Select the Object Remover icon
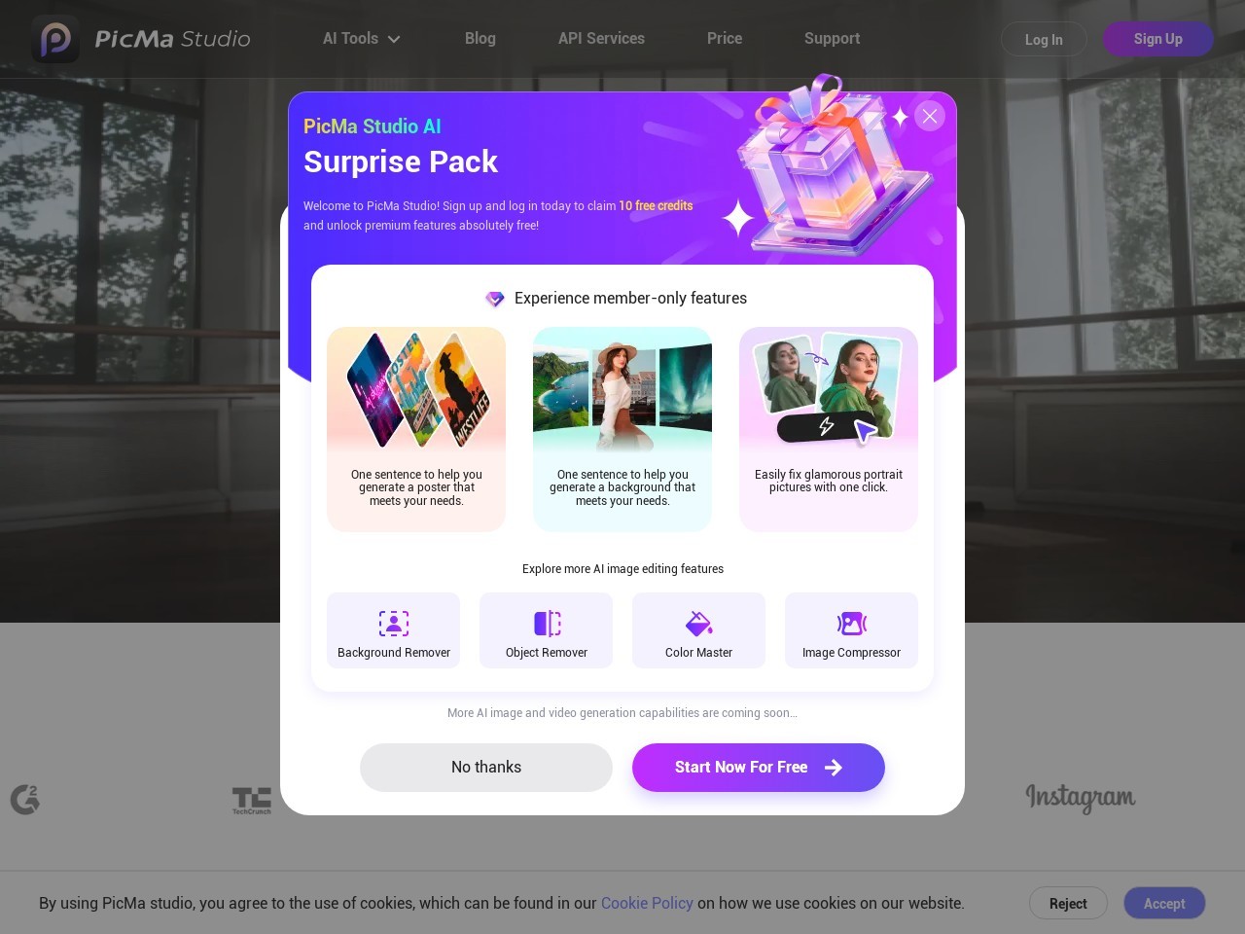The width and height of the screenshot is (1245, 934). (x=548, y=623)
